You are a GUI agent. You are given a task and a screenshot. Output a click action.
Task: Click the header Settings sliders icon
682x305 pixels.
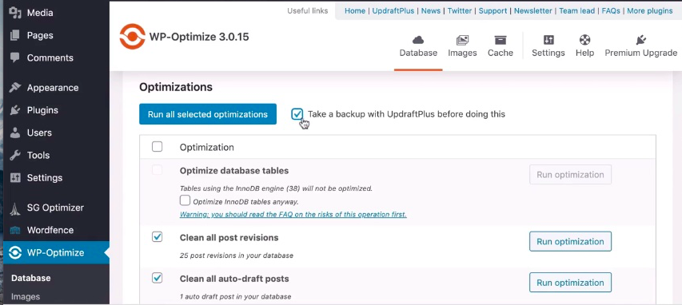548,40
